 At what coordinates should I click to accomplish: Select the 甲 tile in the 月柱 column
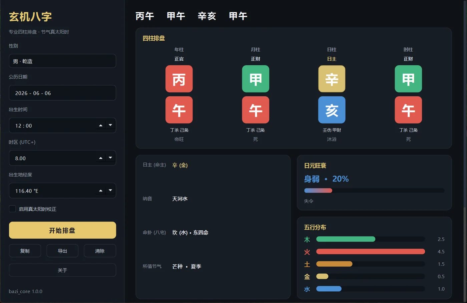256,79
